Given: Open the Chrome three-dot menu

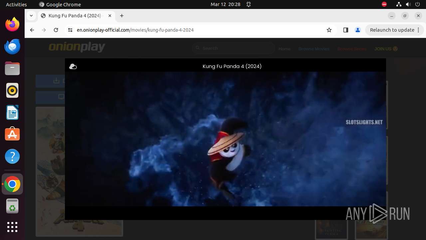Looking at the screenshot, I should point(419,30).
